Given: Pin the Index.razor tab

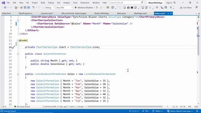Looking at the screenshot, I should 168,13.
